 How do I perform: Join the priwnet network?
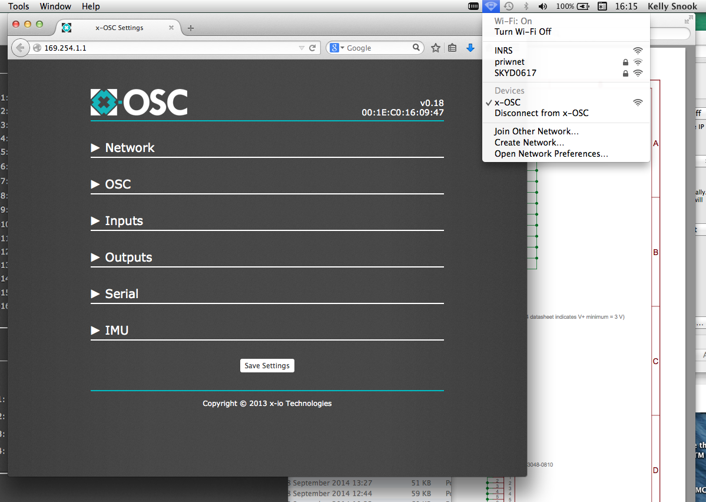[566, 62]
